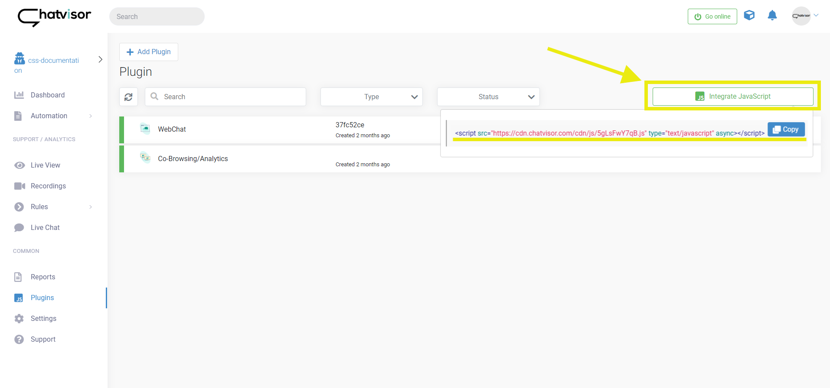Open Recordings in sidebar
This screenshot has width=830, height=388.
pyautogui.click(x=48, y=186)
